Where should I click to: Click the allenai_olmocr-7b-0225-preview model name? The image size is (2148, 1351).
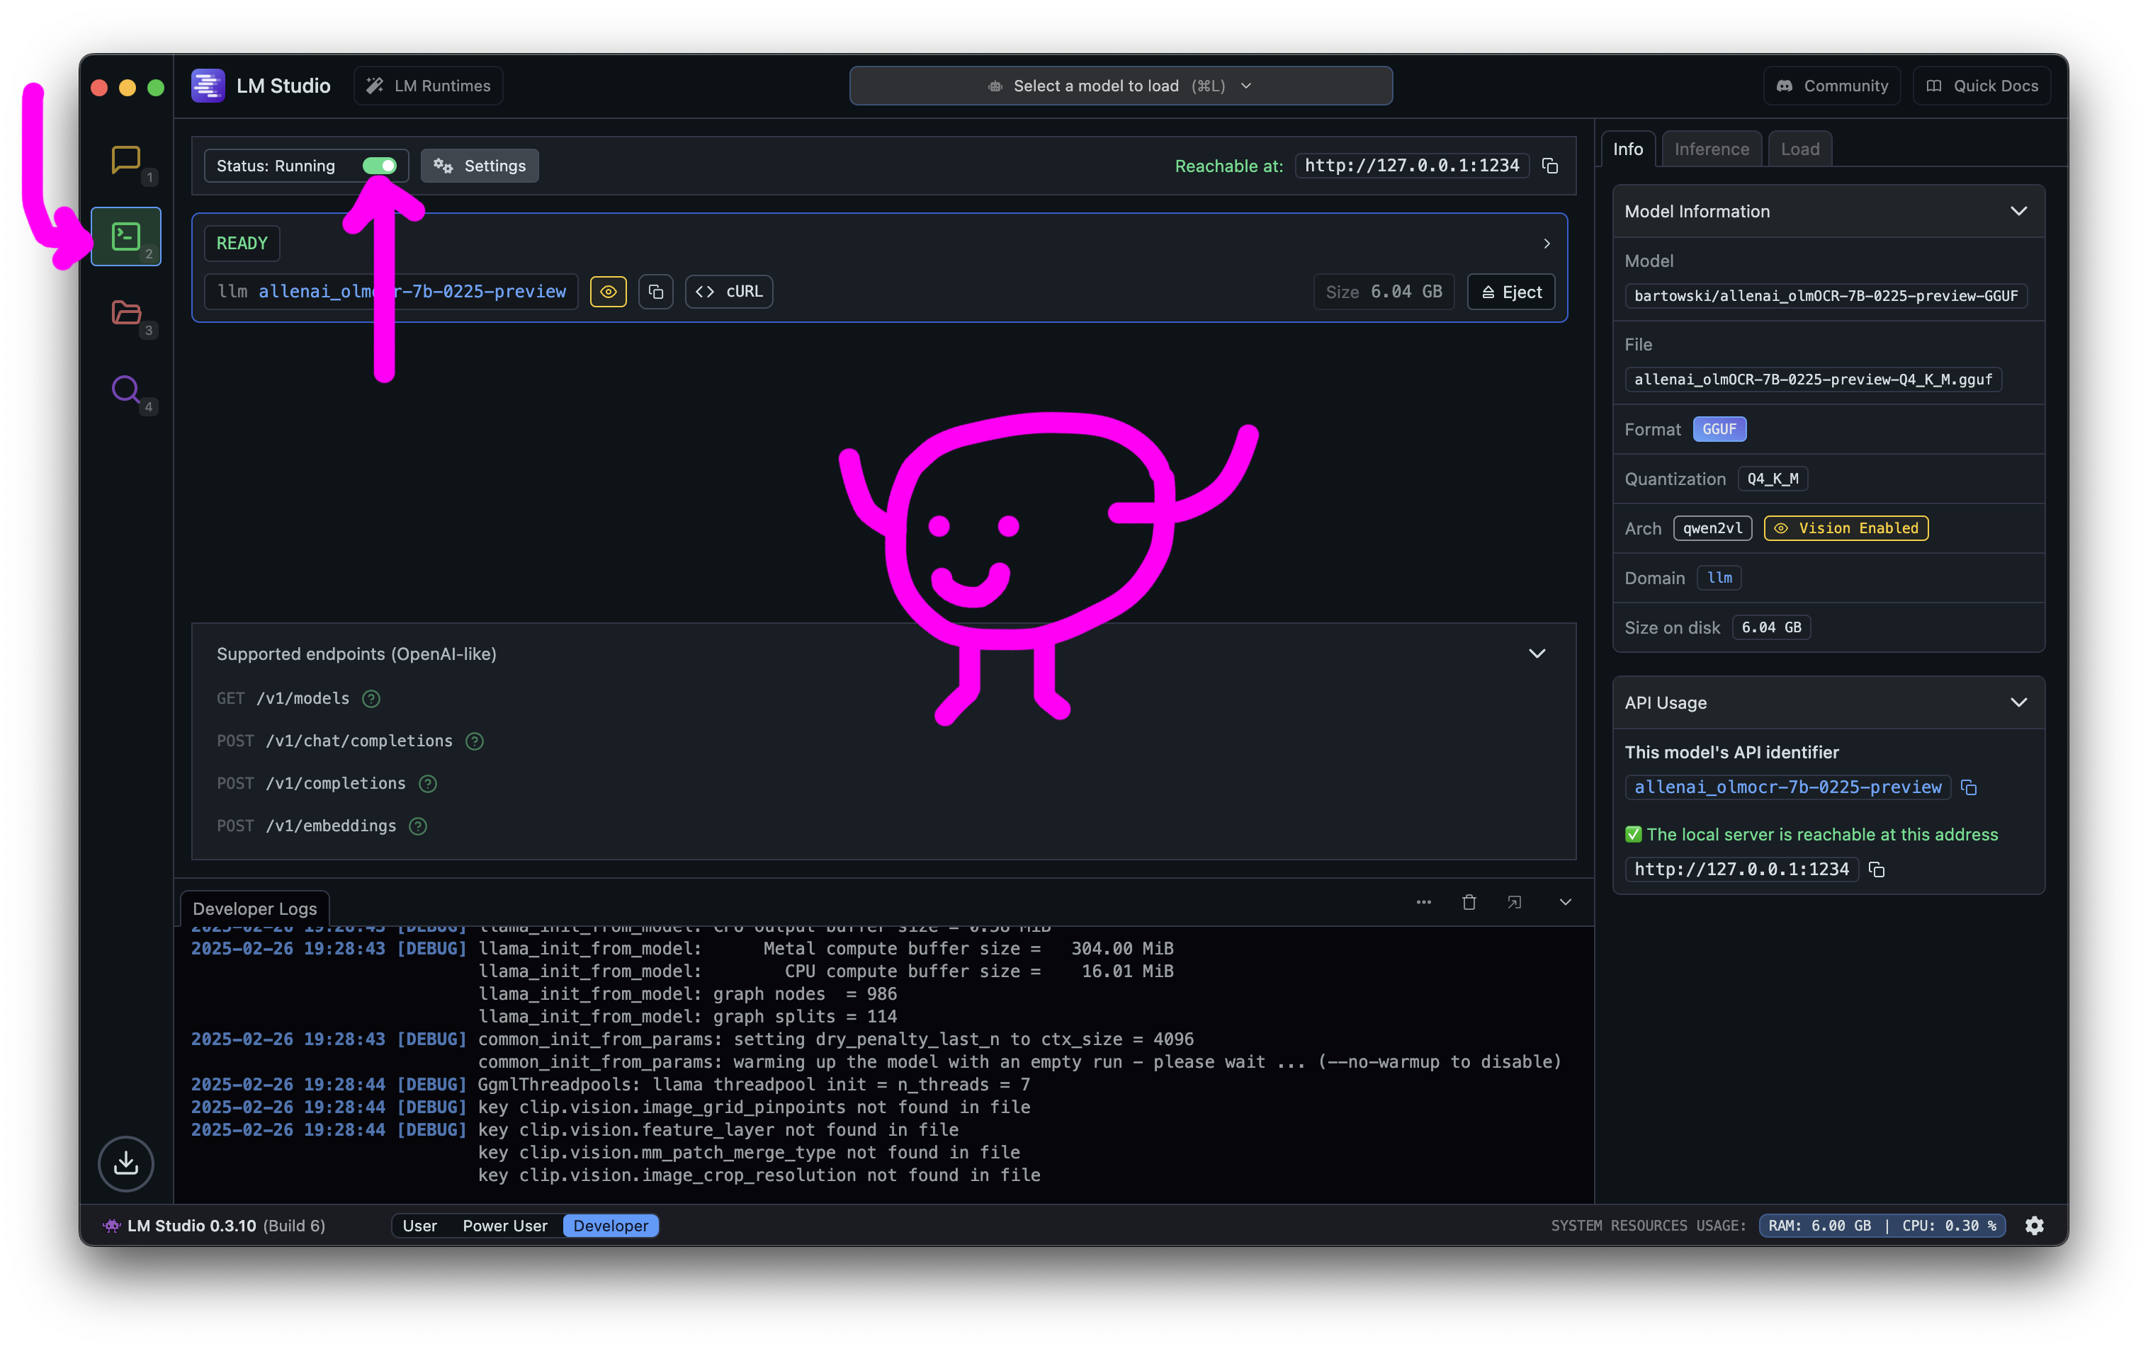tap(412, 292)
